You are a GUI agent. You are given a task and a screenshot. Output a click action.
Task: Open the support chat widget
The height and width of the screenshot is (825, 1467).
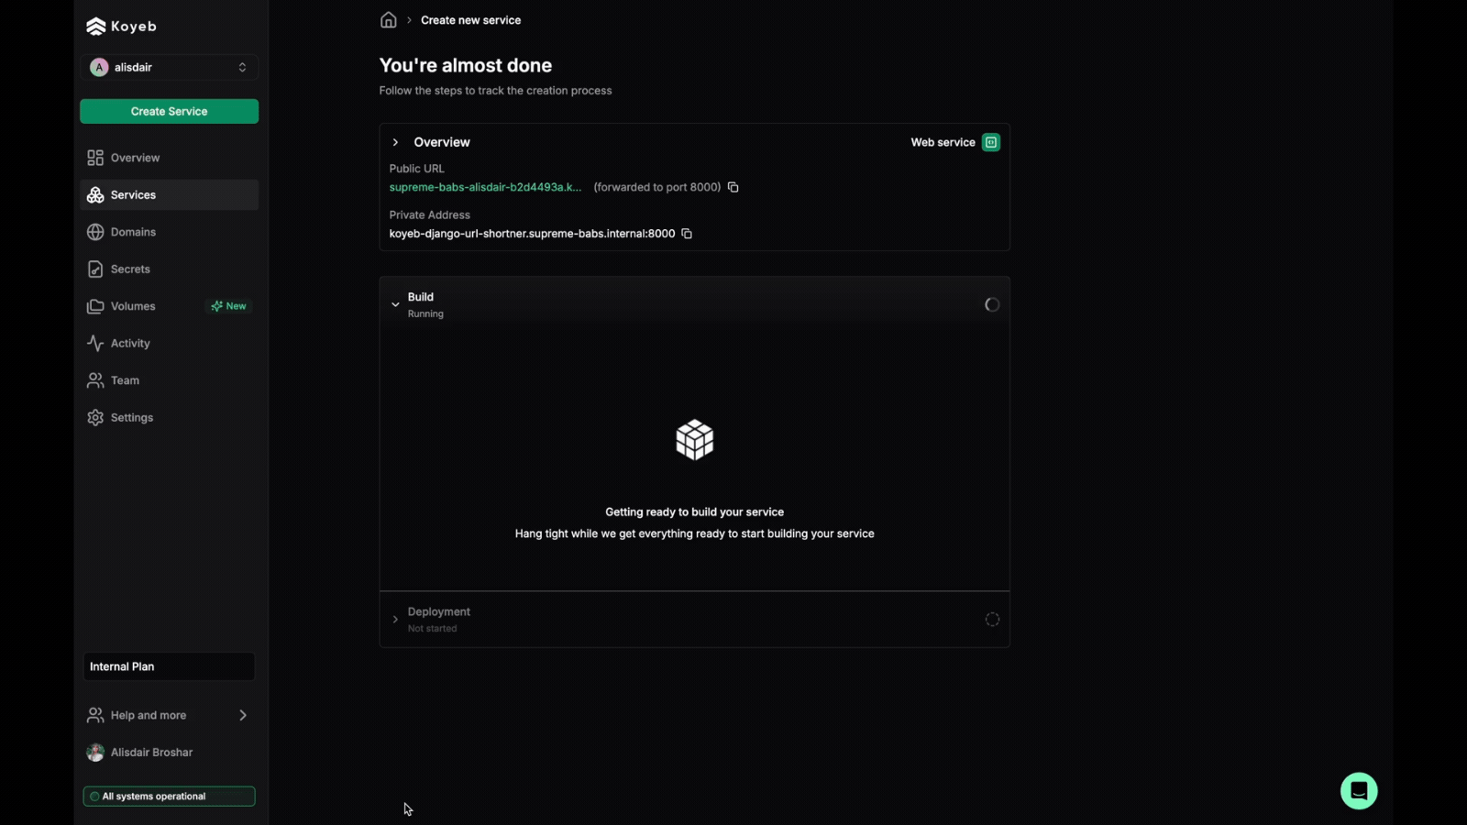pos(1358,791)
